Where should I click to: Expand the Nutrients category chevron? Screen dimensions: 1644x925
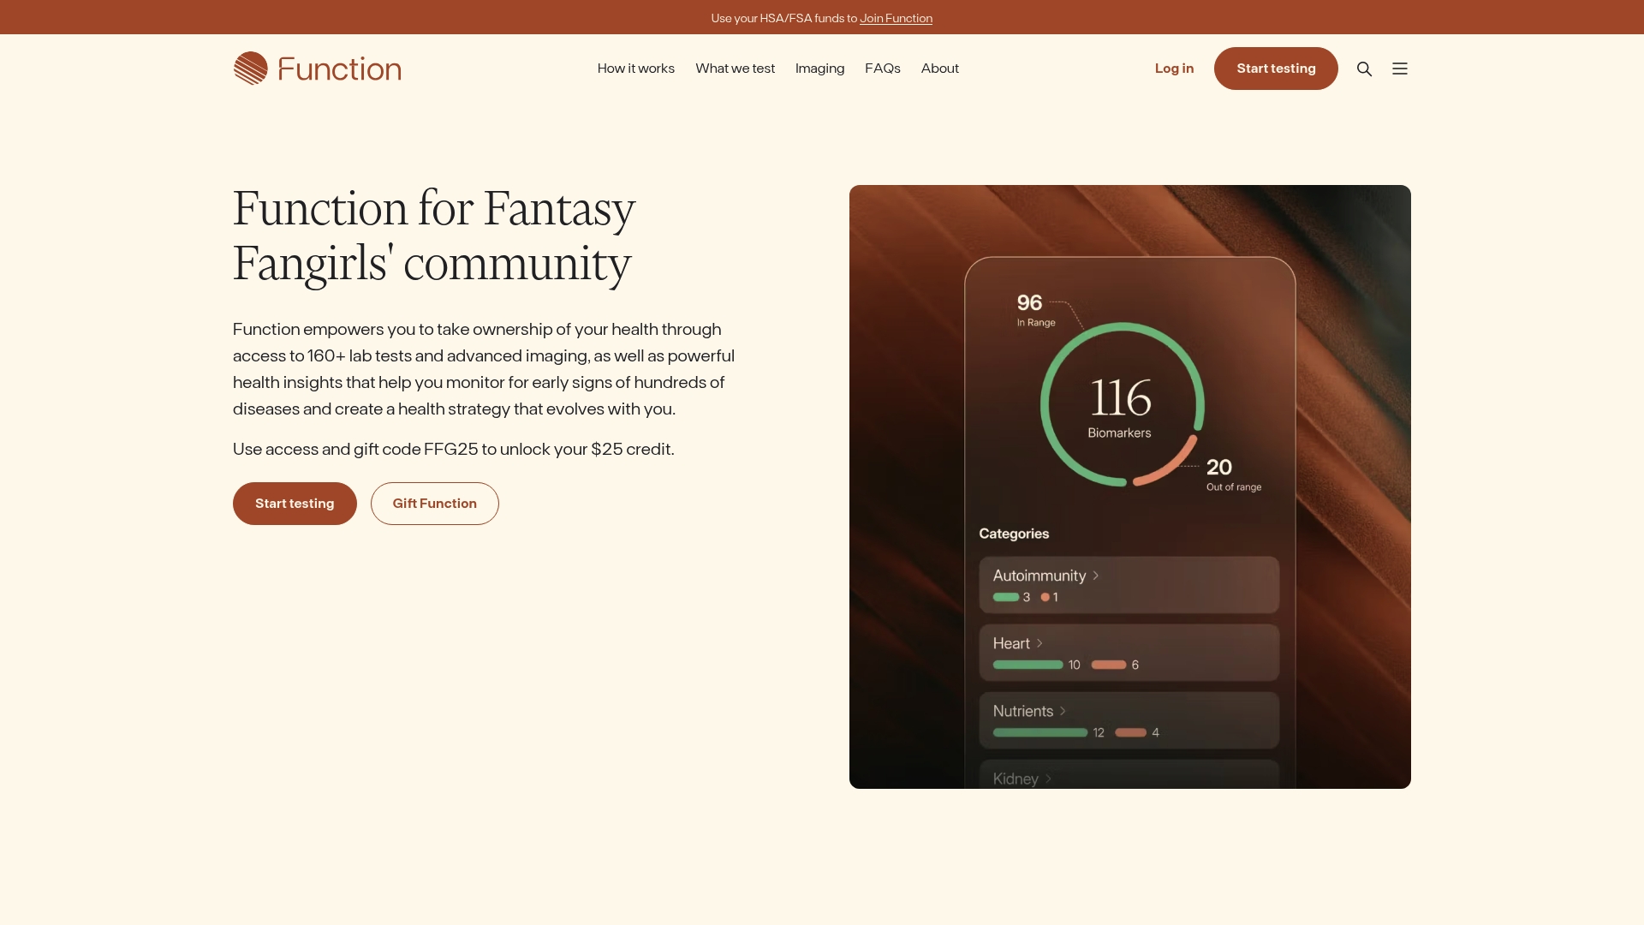[x=1063, y=711]
